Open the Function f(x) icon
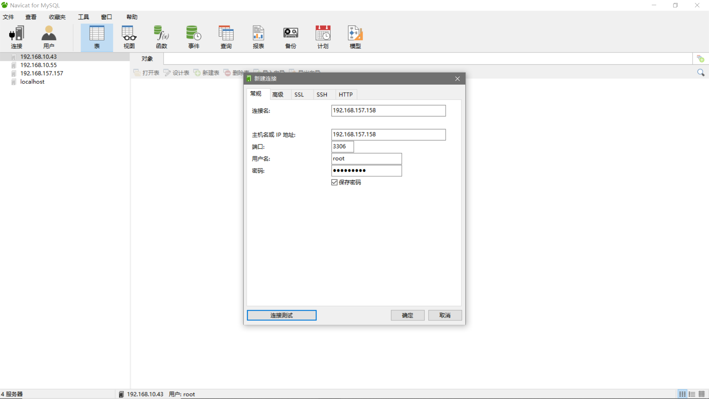This screenshot has width=709, height=399. 161,37
